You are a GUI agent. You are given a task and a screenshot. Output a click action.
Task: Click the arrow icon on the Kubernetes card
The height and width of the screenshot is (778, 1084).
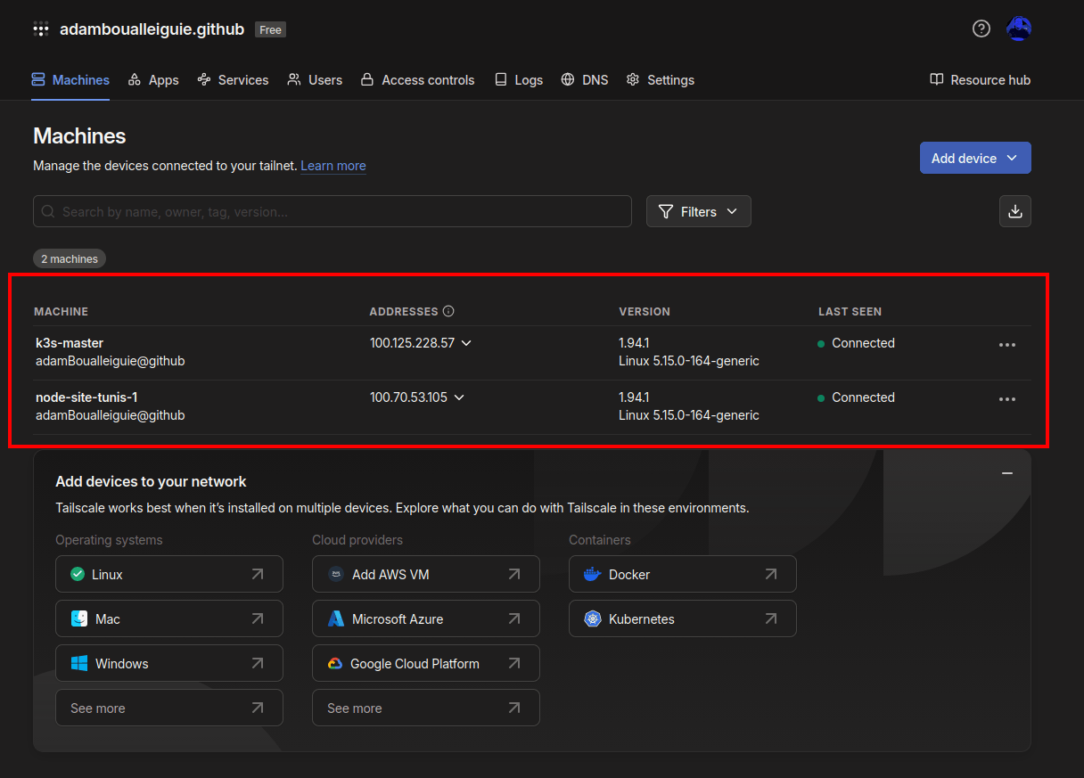[x=771, y=618]
